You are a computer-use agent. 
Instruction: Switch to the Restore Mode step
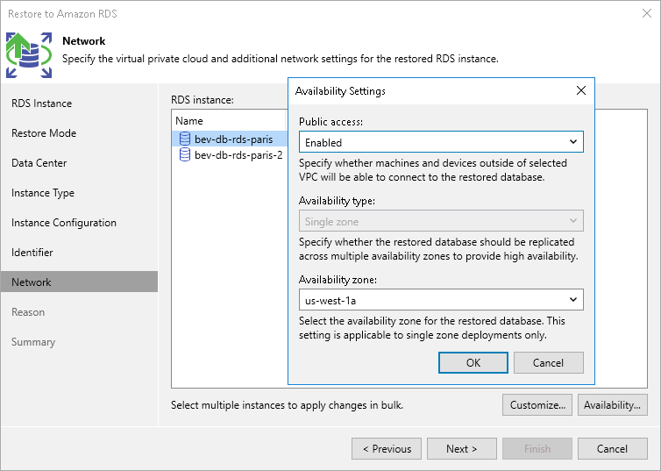[x=44, y=133]
